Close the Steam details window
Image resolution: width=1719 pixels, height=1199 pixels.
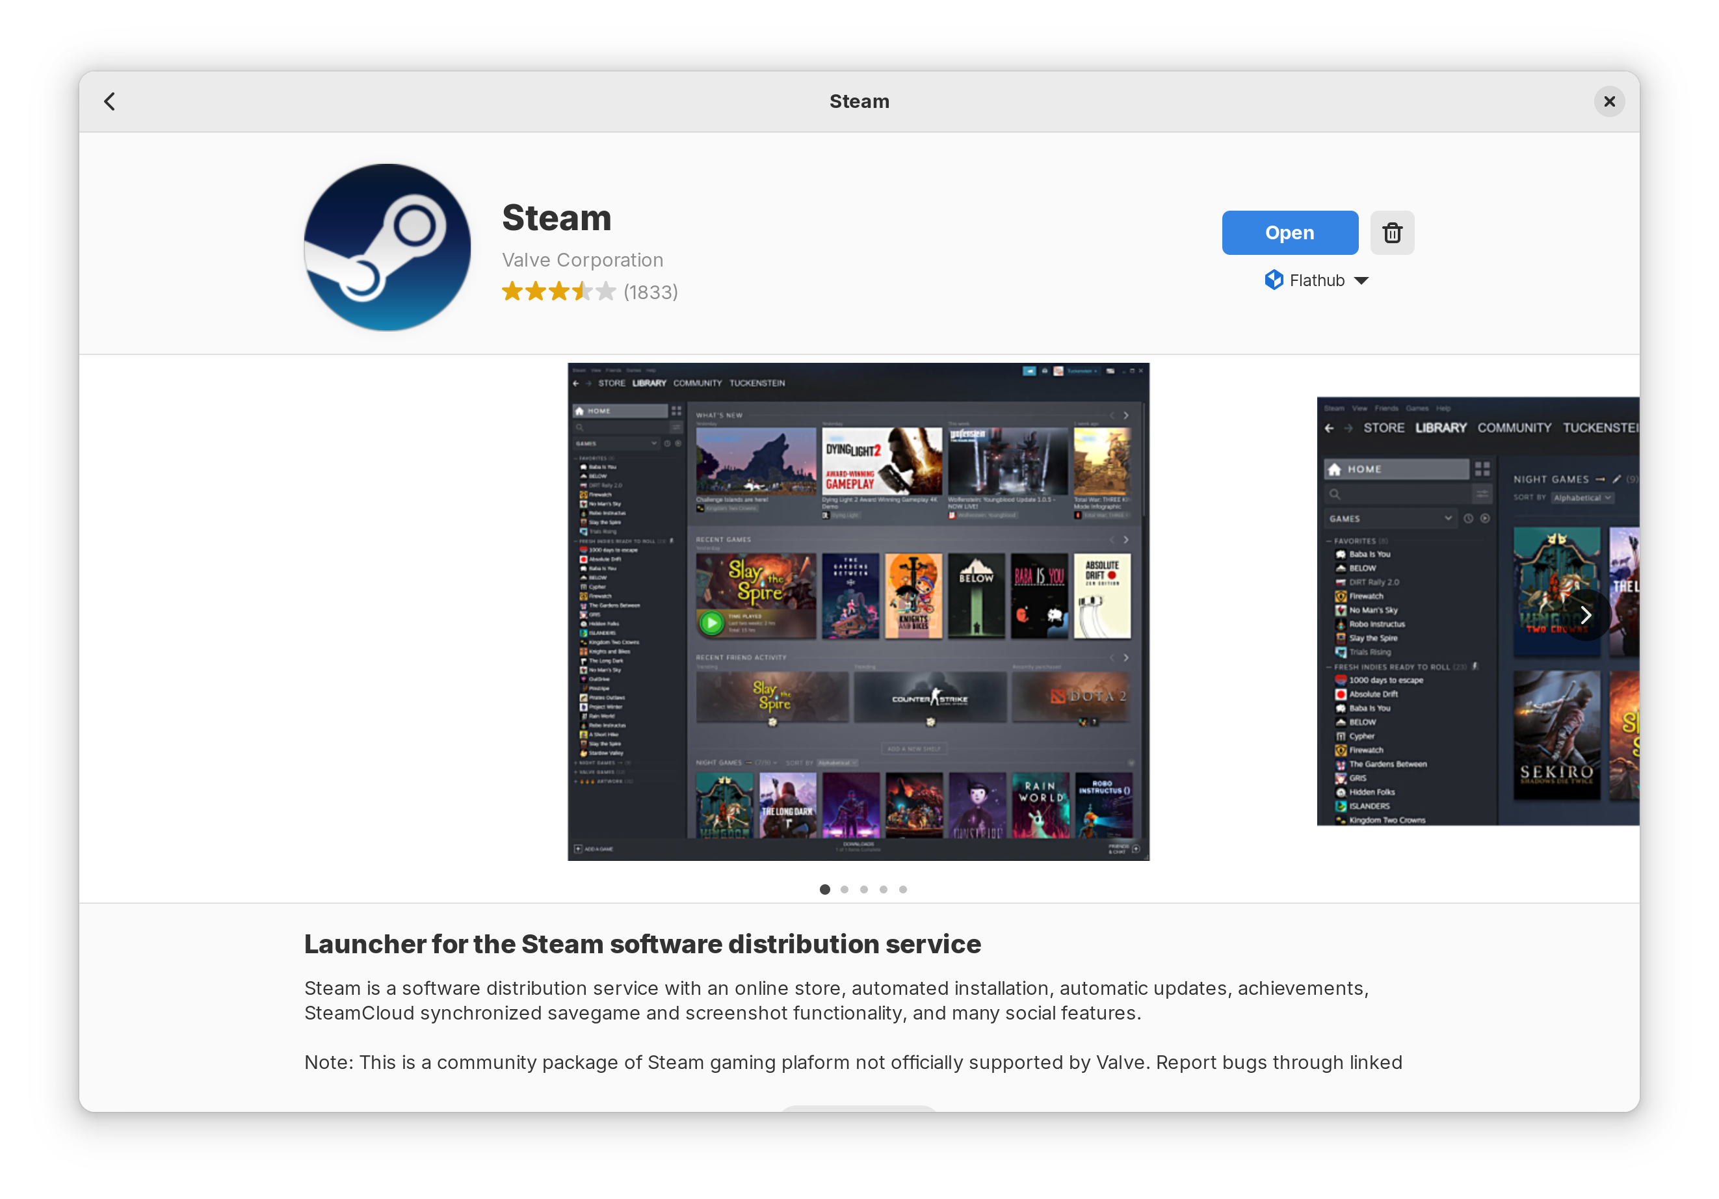click(1609, 101)
